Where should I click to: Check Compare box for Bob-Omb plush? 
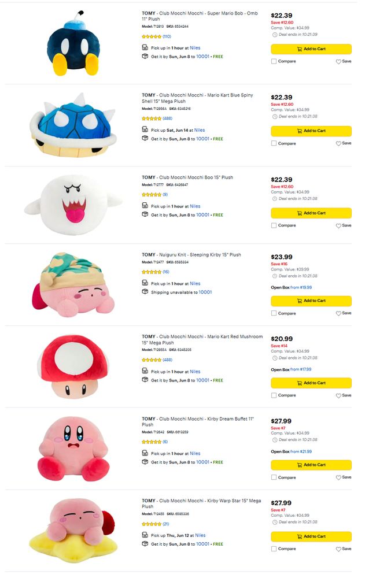point(274,61)
